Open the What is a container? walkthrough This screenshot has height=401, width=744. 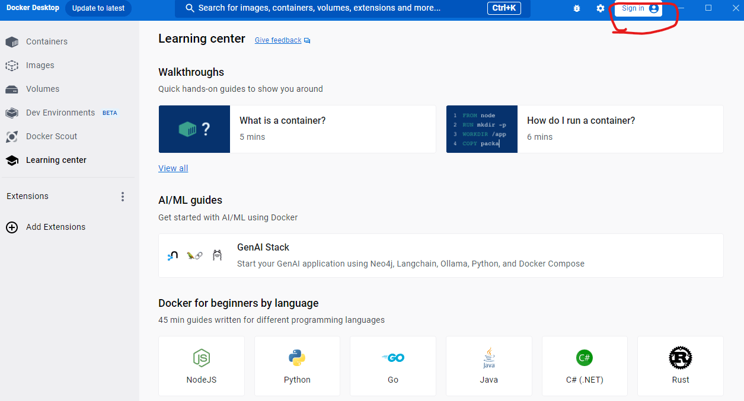click(x=298, y=129)
